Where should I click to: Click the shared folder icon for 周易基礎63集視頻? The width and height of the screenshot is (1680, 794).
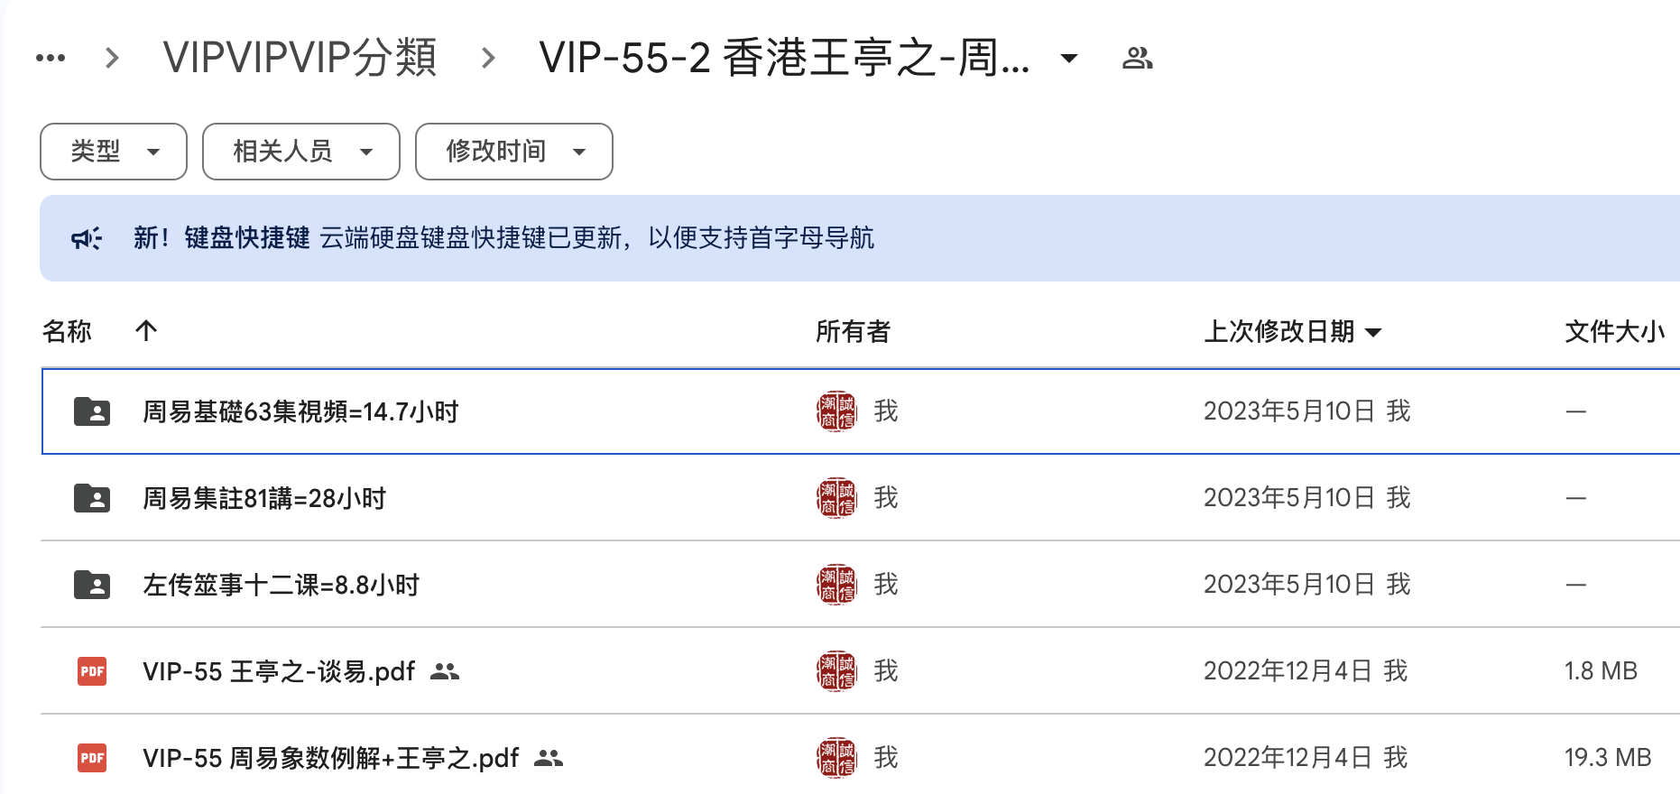point(92,411)
